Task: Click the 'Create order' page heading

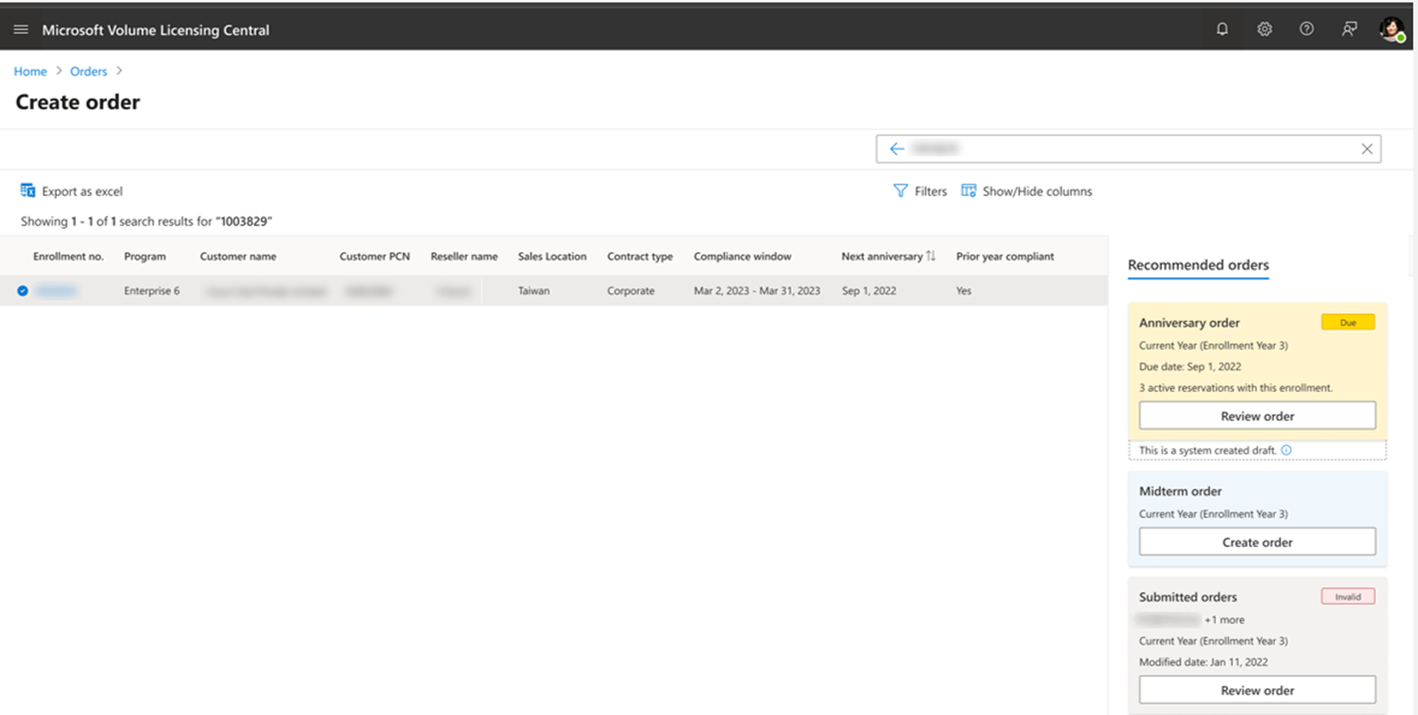Action: tap(78, 102)
